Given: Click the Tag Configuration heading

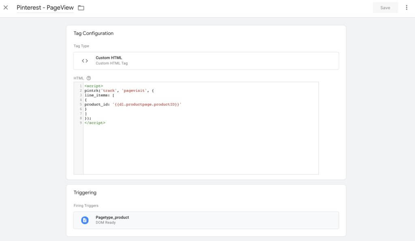Looking at the screenshot, I should (94, 33).
